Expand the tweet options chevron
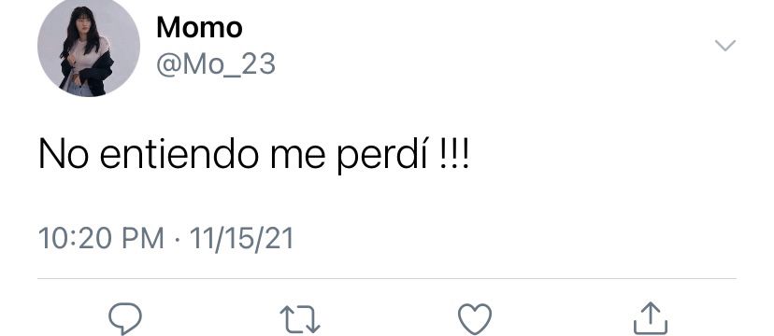 pyautogui.click(x=725, y=46)
